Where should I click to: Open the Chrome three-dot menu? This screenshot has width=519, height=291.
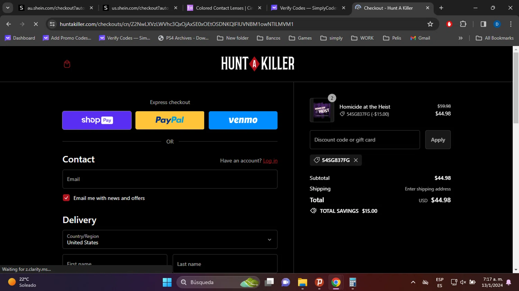tap(511, 24)
